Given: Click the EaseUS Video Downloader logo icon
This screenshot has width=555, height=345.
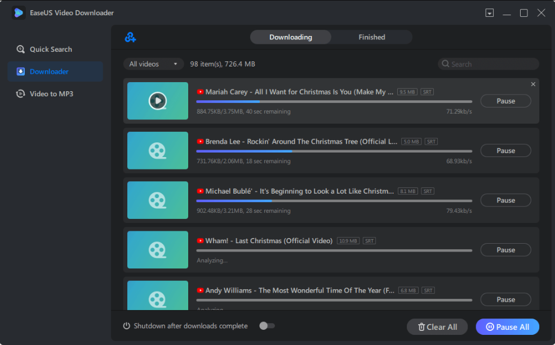Looking at the screenshot, I should [x=19, y=13].
